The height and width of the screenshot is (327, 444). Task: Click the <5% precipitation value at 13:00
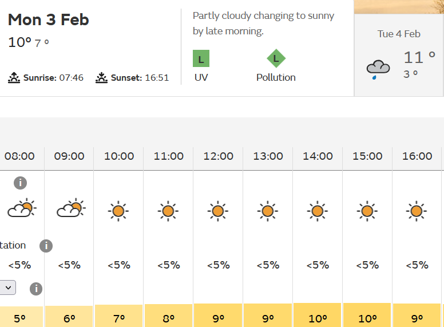[268, 265]
